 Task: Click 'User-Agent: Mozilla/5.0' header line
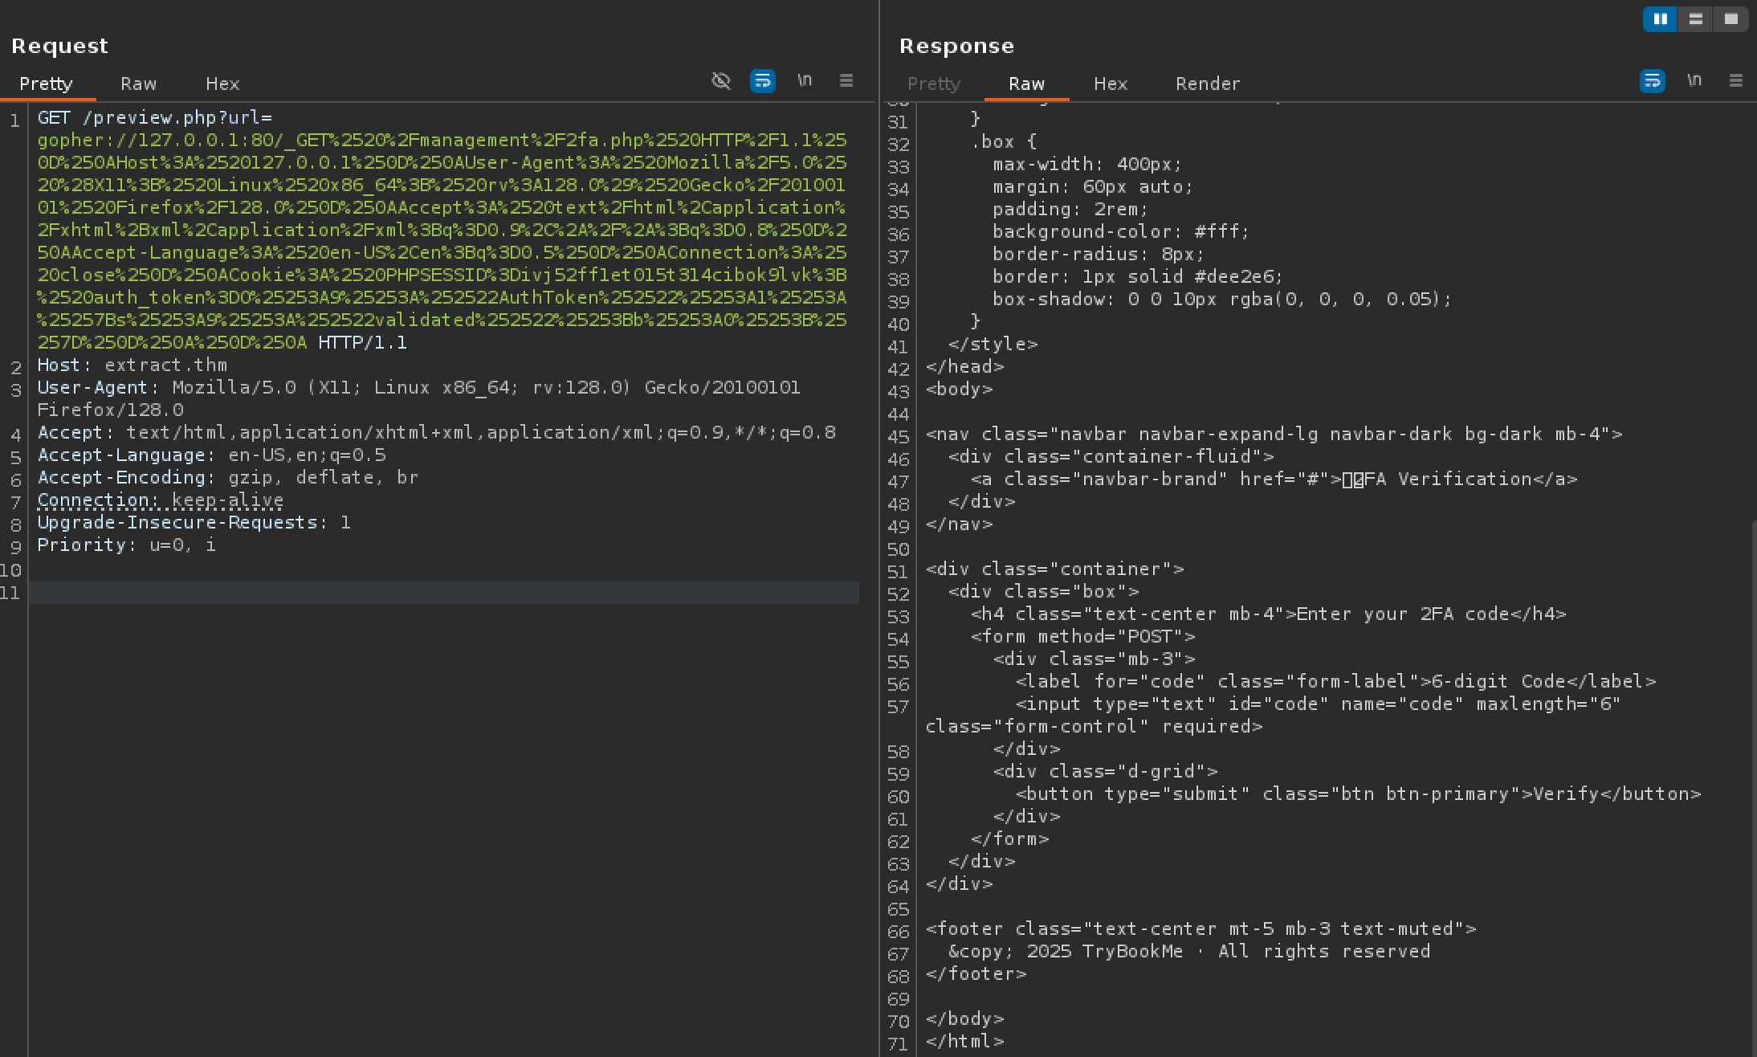tap(418, 398)
